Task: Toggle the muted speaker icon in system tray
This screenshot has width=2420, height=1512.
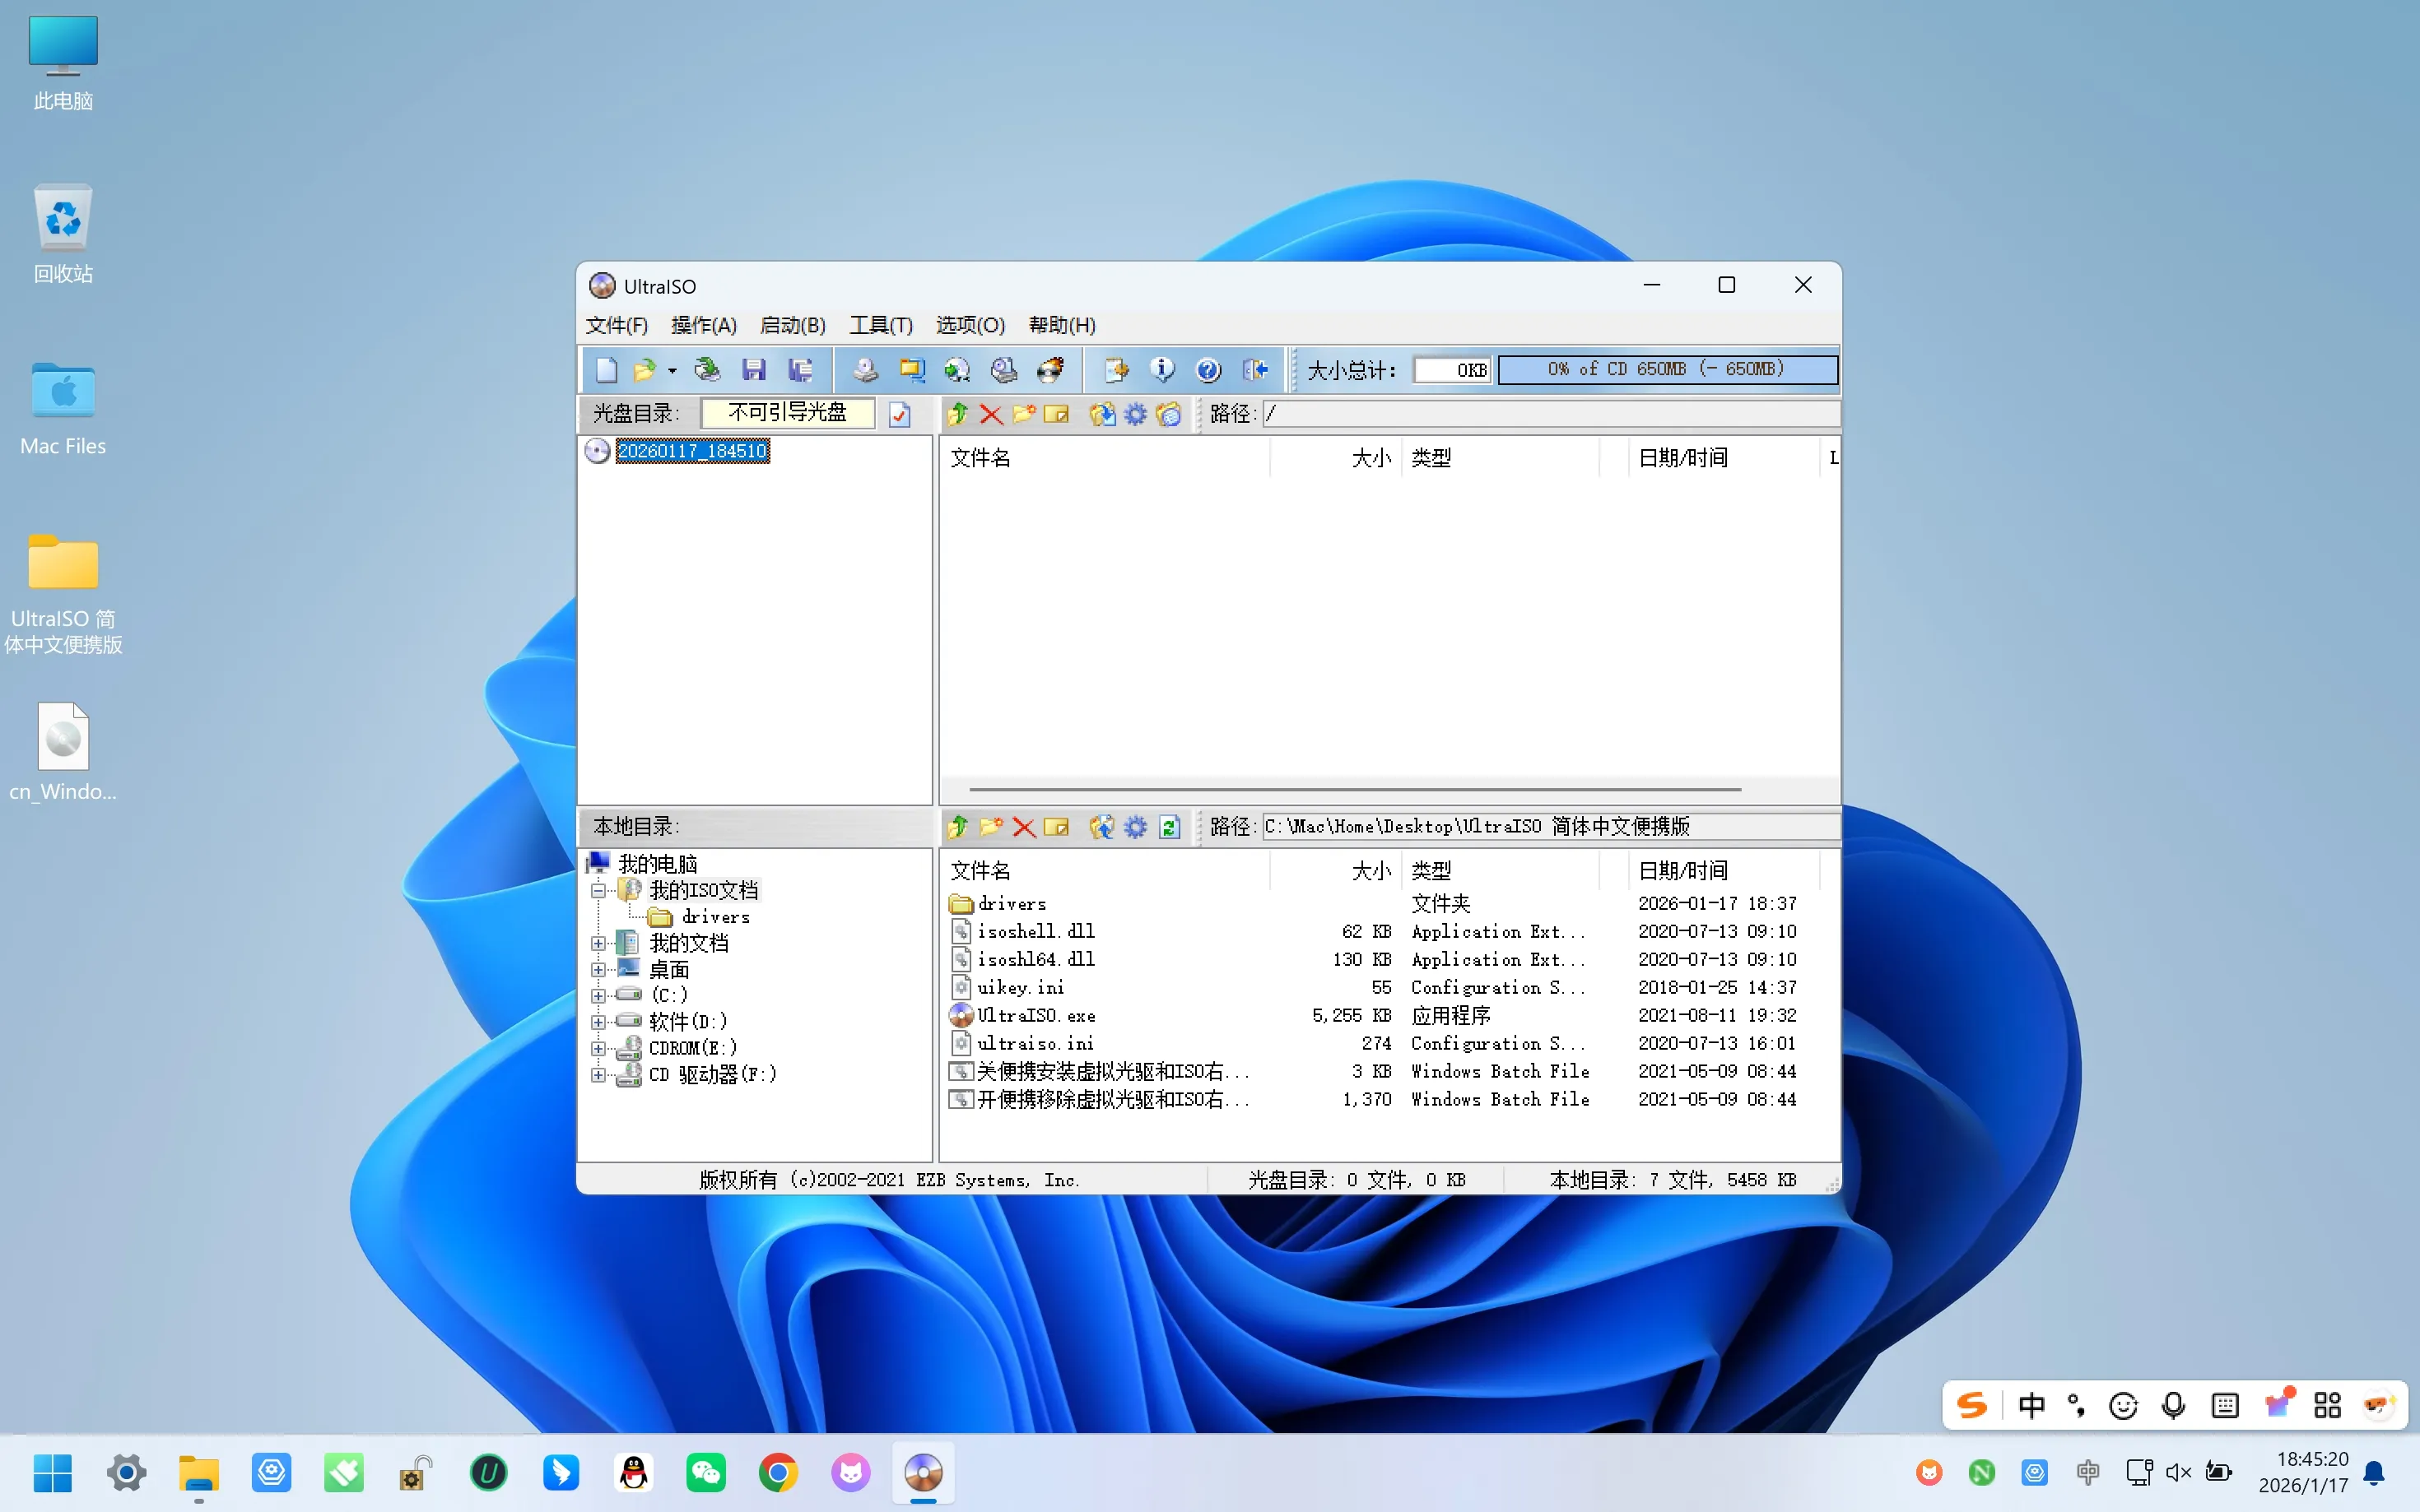Action: pos(2178,1472)
